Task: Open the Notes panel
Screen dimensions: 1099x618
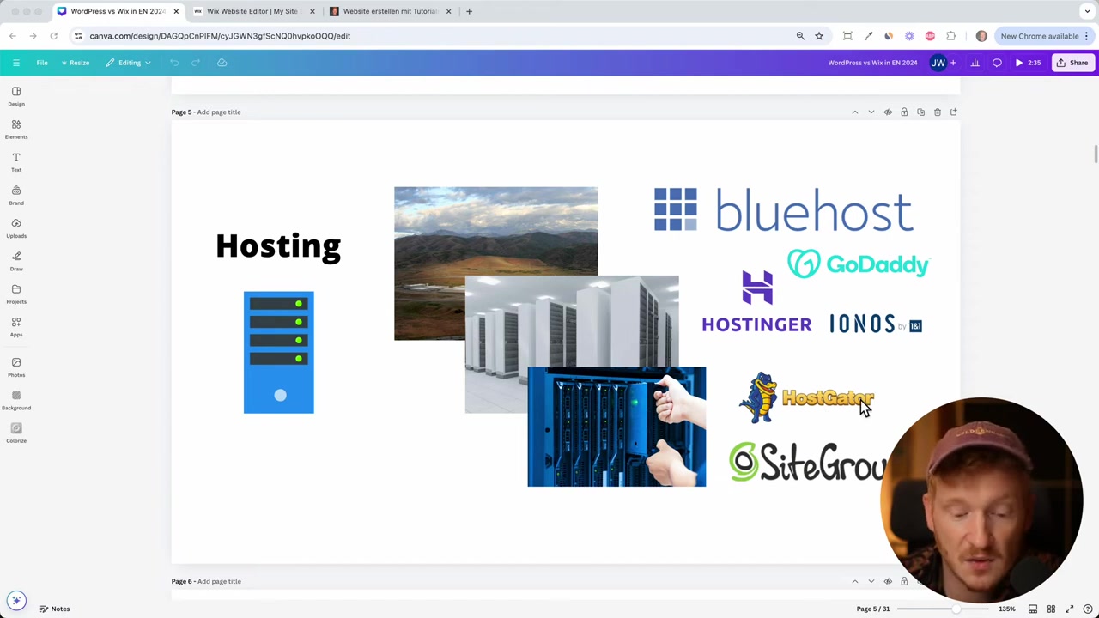Action: [x=54, y=609]
